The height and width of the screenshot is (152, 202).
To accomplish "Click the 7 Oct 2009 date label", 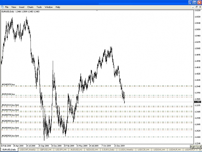I will point(106,146).
